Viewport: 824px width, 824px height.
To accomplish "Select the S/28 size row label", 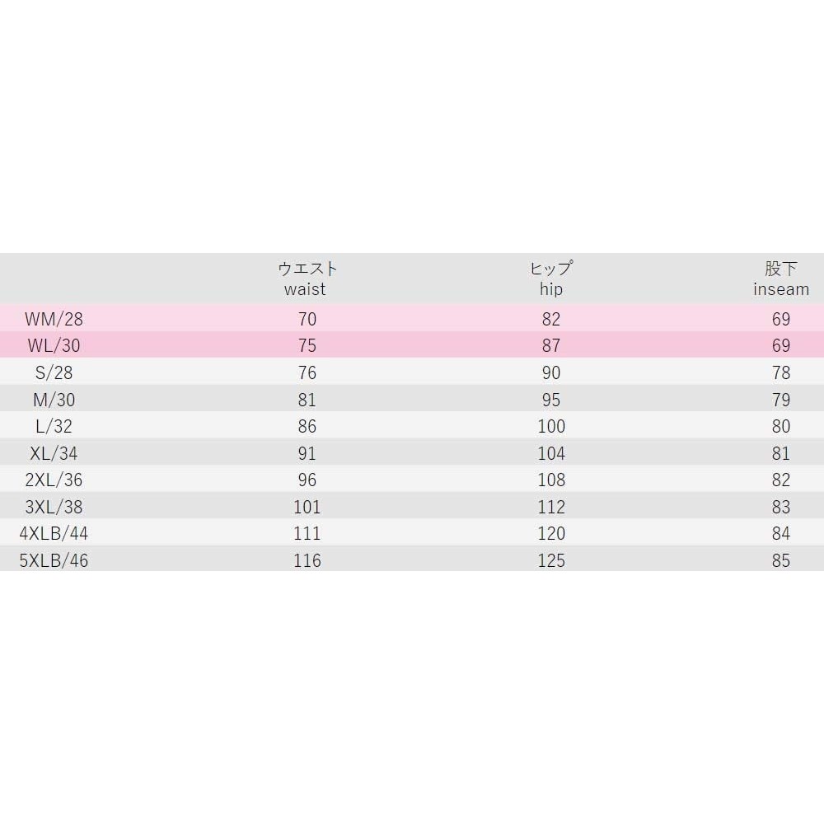I will (54, 372).
